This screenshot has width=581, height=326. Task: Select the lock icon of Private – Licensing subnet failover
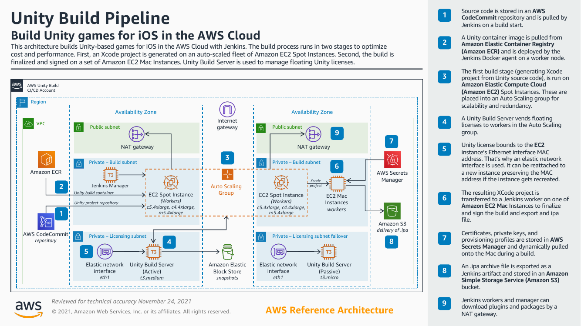pos(262,236)
